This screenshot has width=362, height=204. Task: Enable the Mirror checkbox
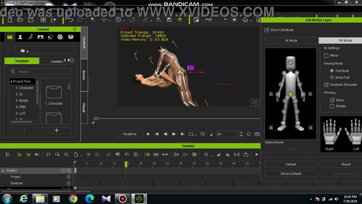[326, 56]
